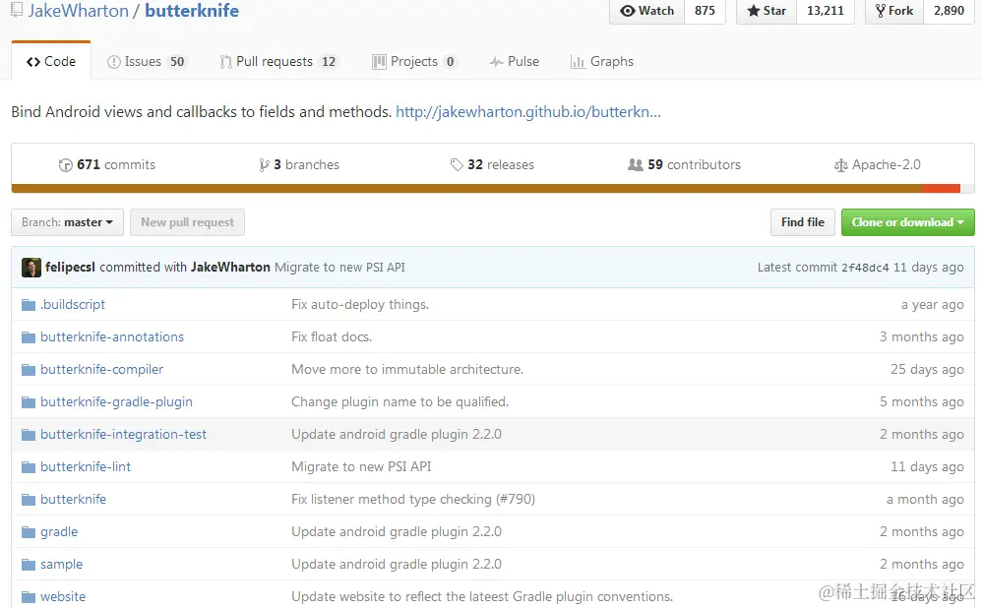View the 32 releases
Image resolution: width=982 pixels, height=608 pixels.
coord(492,164)
